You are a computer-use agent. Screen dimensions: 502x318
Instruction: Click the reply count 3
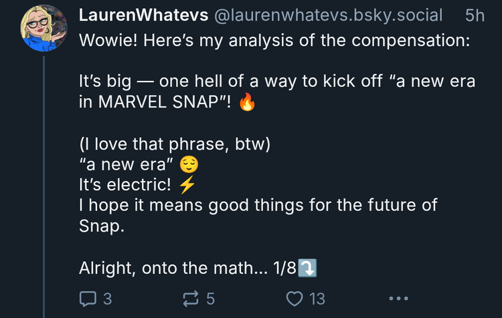pos(108,299)
